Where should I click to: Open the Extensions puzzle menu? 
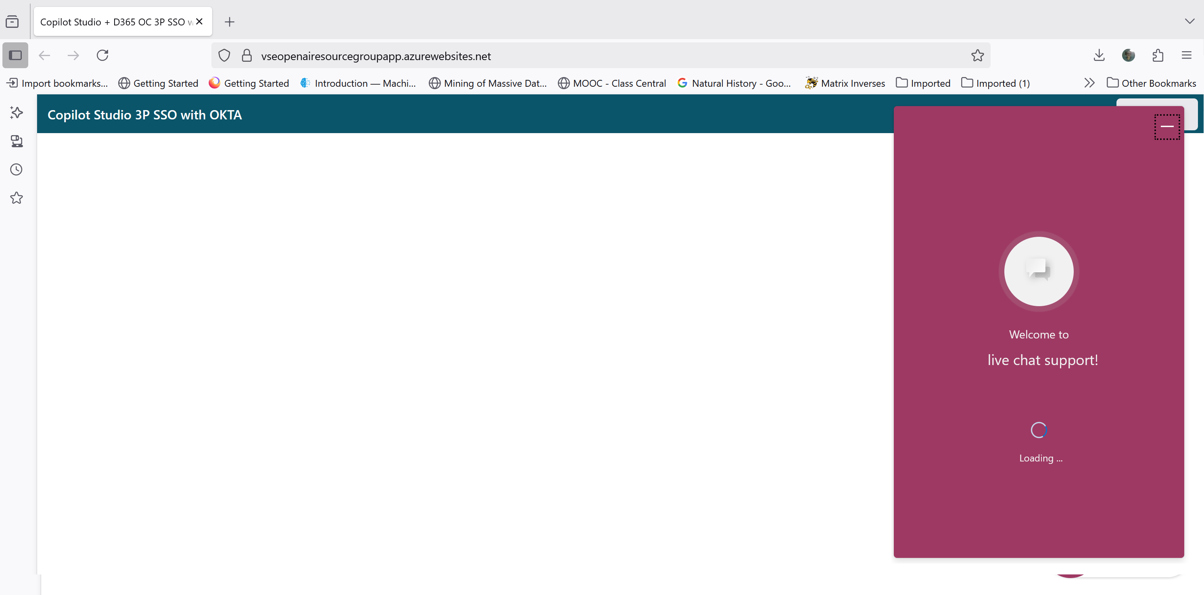point(1158,56)
